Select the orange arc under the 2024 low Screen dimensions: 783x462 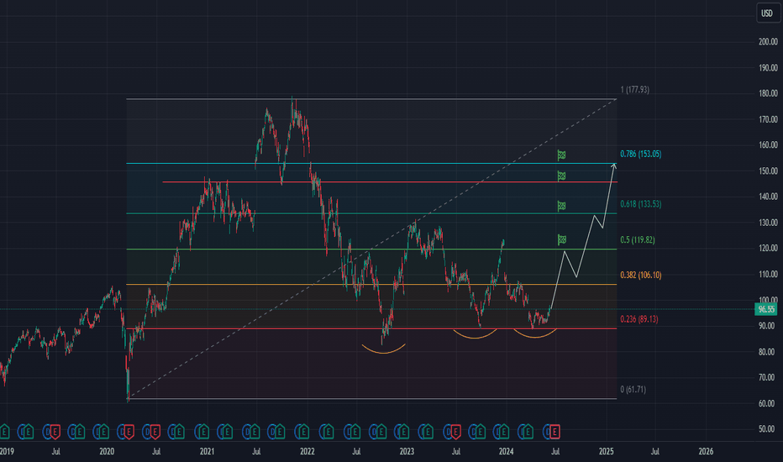point(534,337)
